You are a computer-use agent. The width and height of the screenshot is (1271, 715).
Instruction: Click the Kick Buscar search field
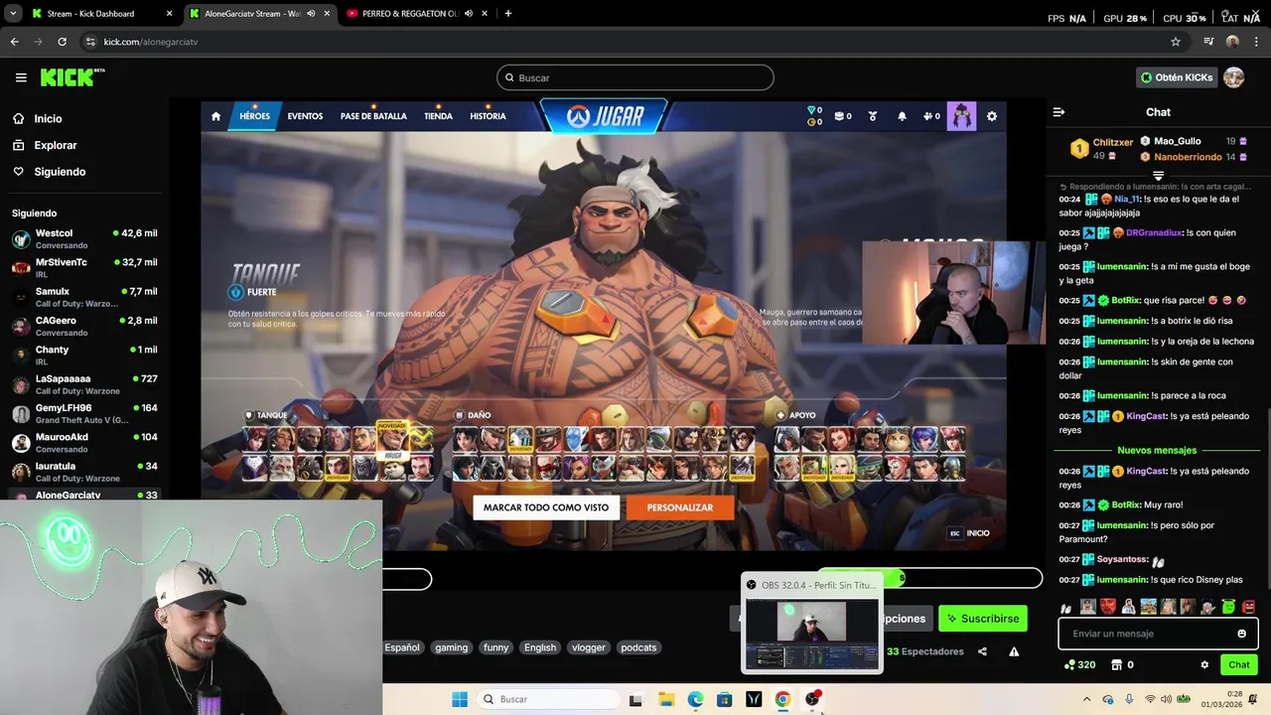(x=635, y=77)
